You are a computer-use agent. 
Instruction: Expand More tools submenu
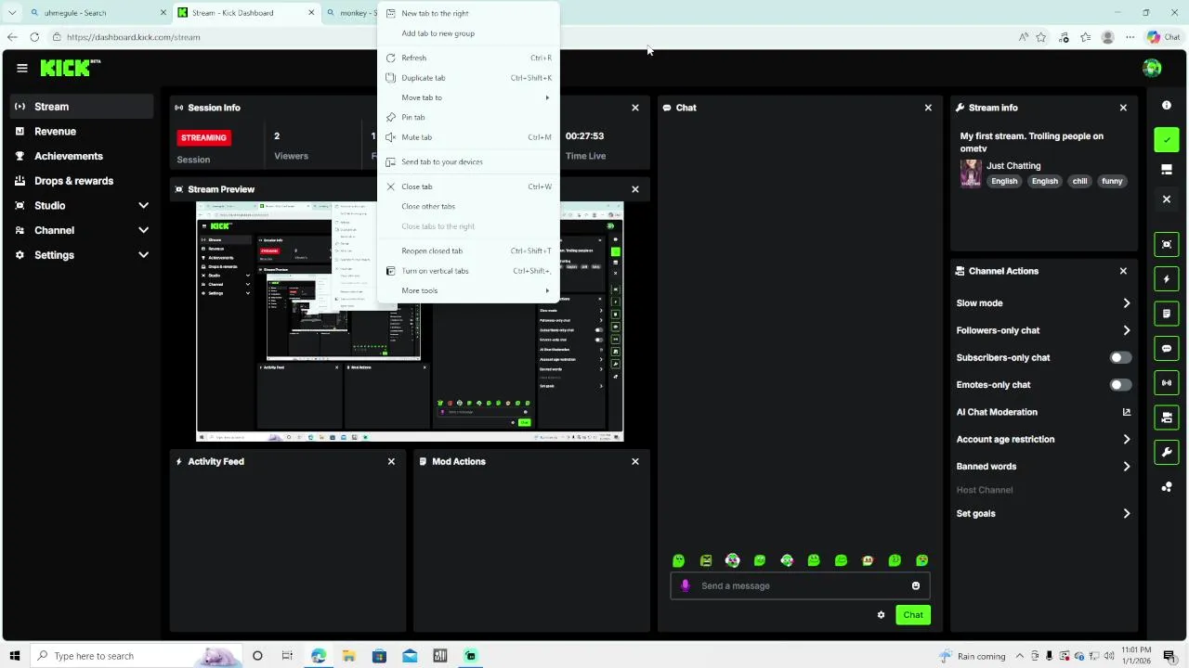tap(468, 290)
